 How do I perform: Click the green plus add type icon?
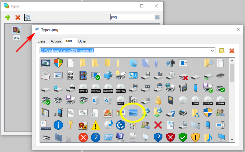click(8, 17)
